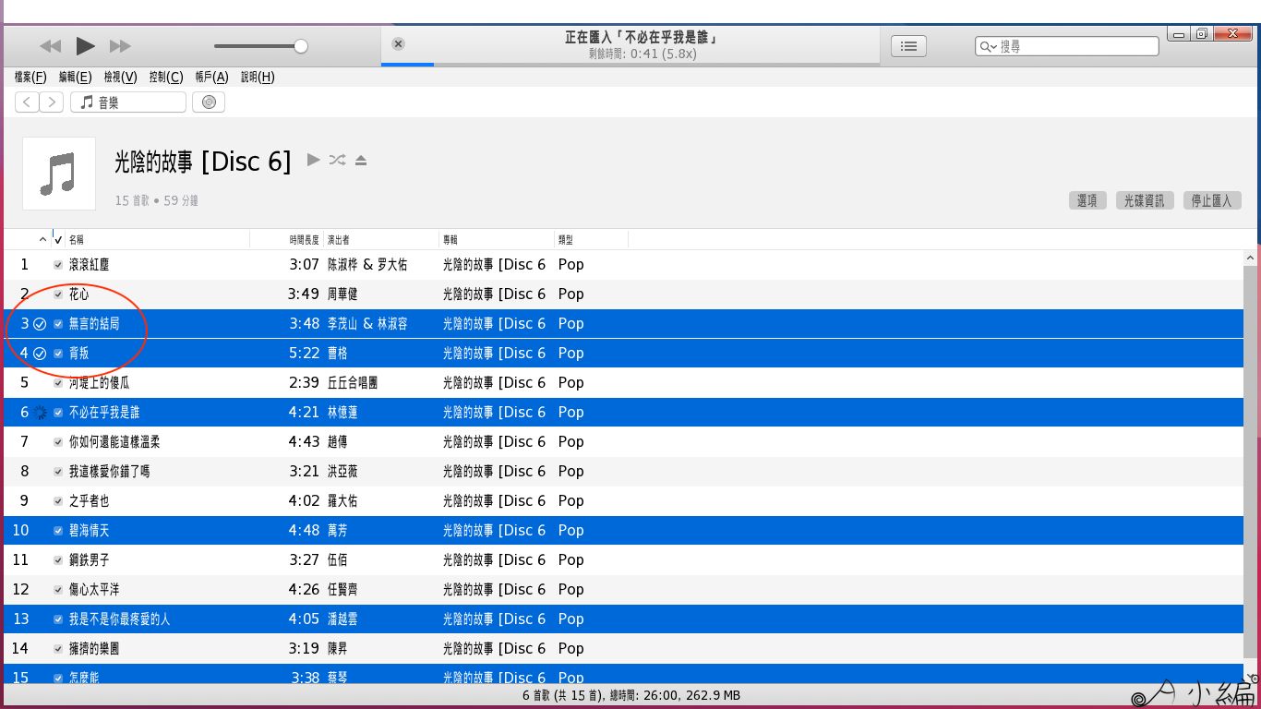Click the Play button in the top toolbar

(x=85, y=45)
